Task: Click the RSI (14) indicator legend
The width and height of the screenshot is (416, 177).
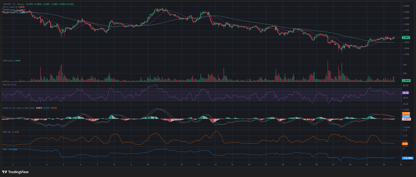Action: tap(6, 84)
